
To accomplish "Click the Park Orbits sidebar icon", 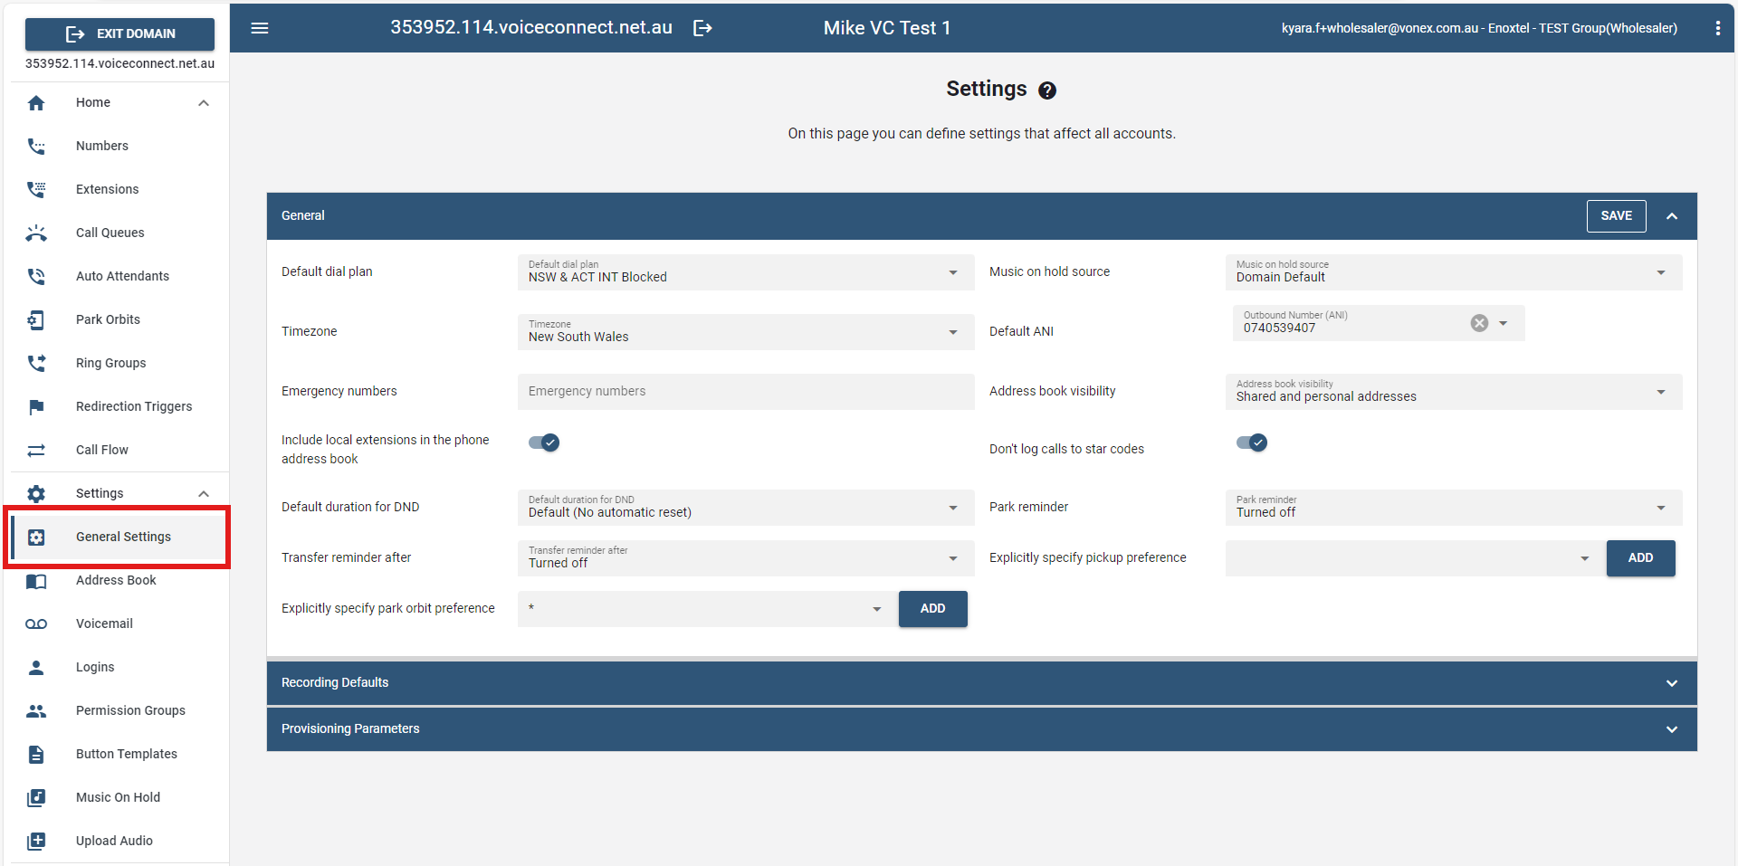I will point(36,319).
